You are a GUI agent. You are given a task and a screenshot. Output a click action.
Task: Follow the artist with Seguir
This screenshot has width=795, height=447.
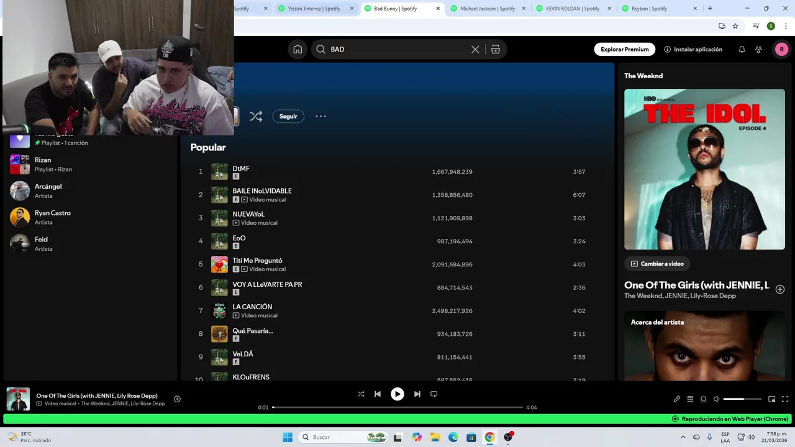point(288,116)
